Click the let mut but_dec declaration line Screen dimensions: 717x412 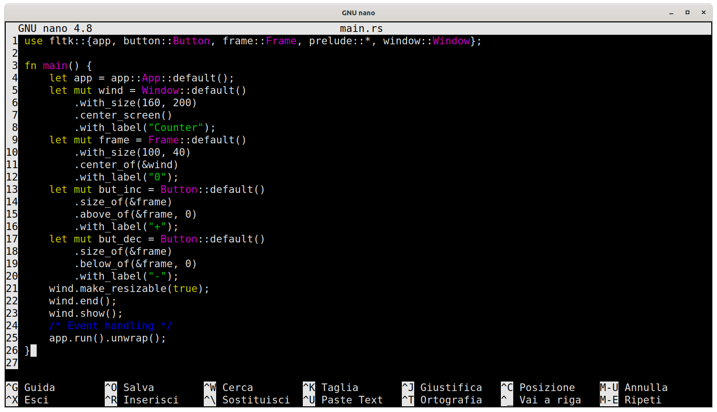157,239
